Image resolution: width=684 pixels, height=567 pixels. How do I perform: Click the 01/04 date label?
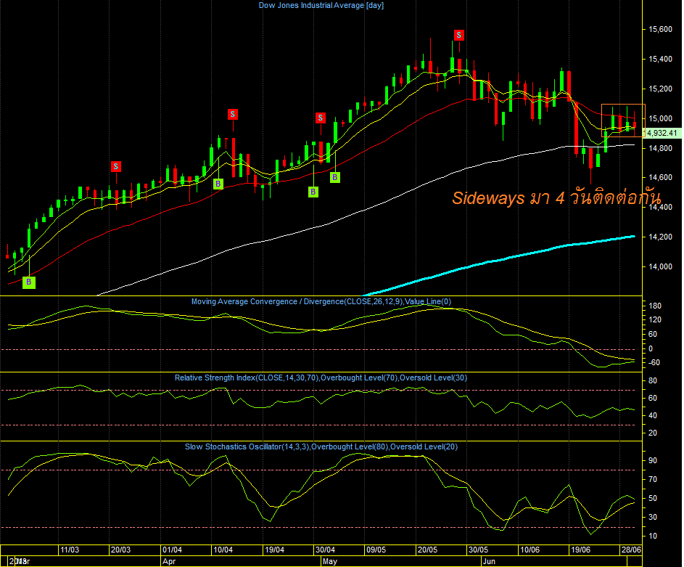click(172, 550)
